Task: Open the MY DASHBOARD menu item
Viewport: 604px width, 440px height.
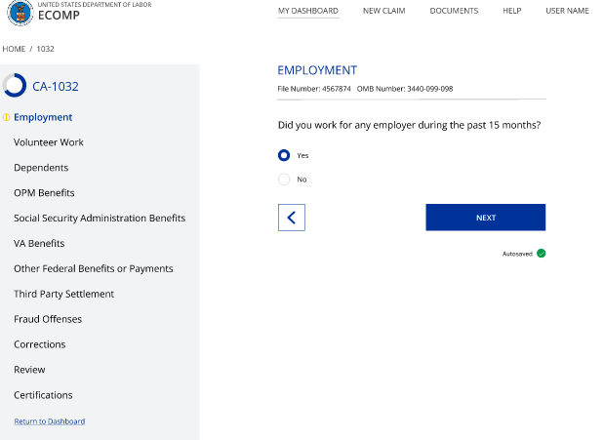Action: (x=308, y=11)
